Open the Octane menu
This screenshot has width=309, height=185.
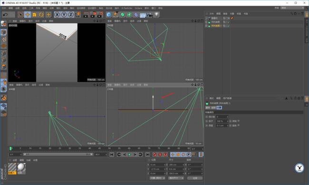[138, 8]
